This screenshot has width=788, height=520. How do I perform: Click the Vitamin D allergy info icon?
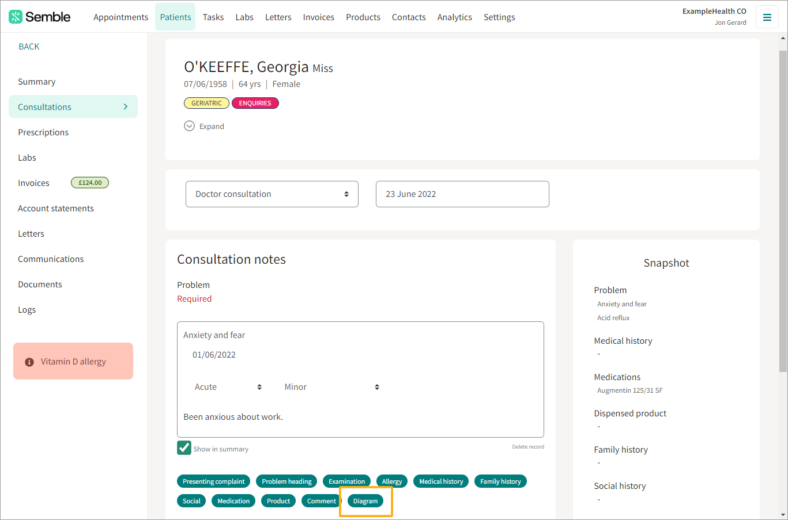[29, 362]
